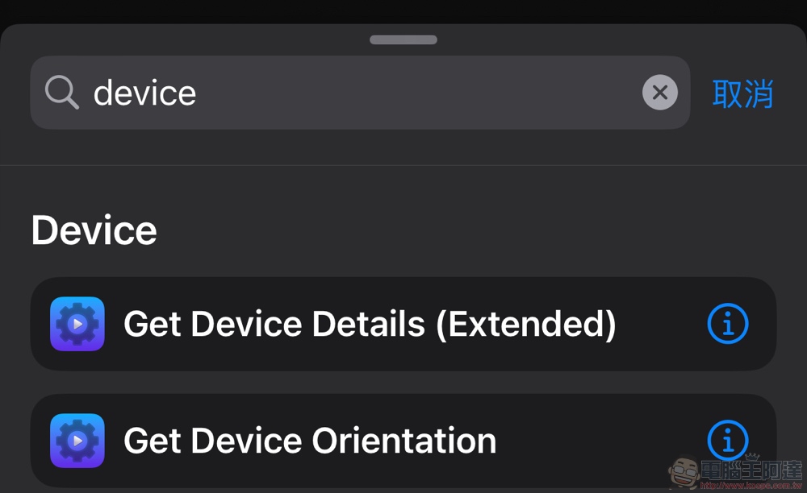The image size is (807, 493).
Task: Click the watermark mascot face logo
Action: 684,472
